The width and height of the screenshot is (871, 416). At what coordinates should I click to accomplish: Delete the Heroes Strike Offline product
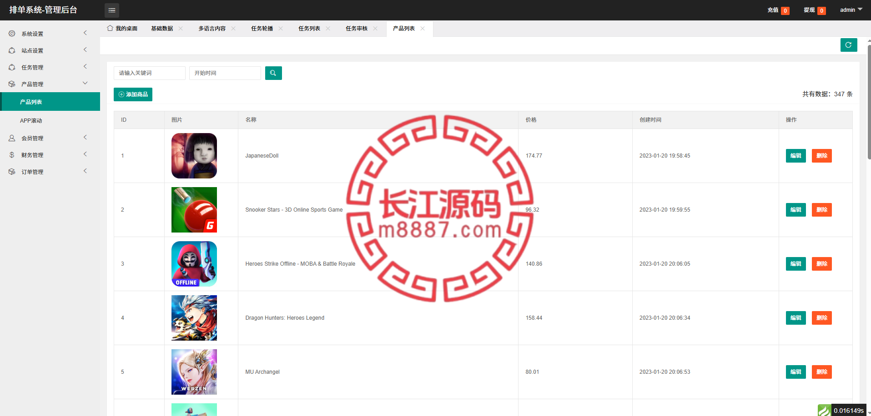[822, 264]
